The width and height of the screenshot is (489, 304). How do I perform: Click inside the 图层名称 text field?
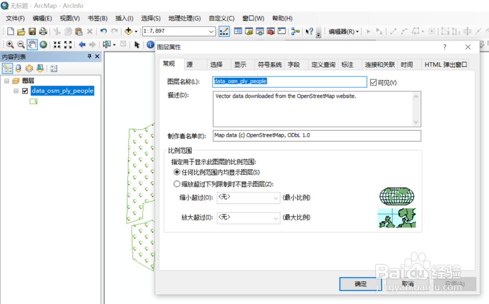[289, 82]
